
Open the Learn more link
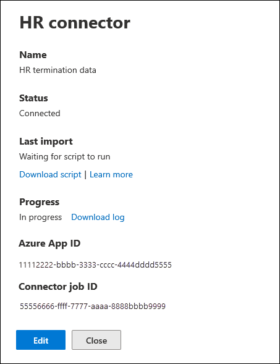tap(111, 174)
